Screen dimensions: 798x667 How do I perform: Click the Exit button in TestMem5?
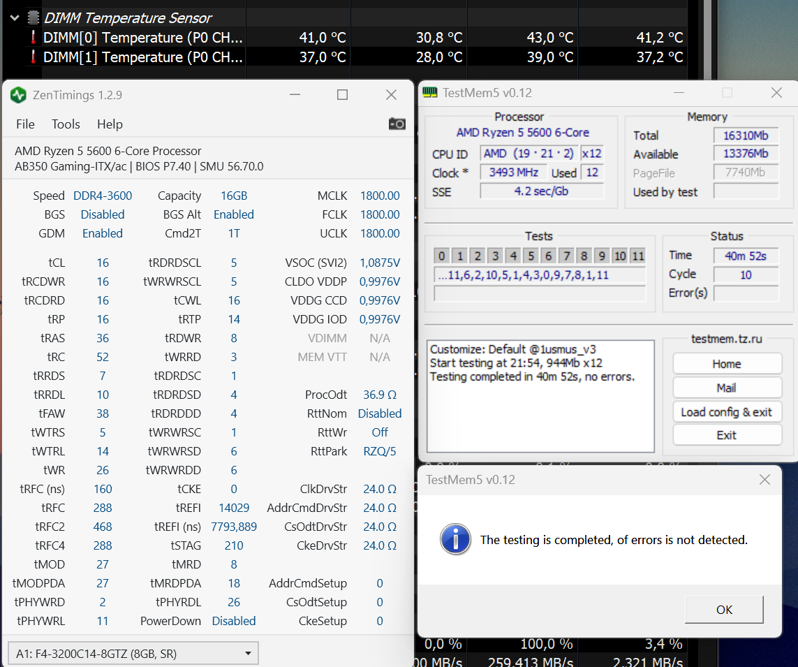click(x=727, y=435)
